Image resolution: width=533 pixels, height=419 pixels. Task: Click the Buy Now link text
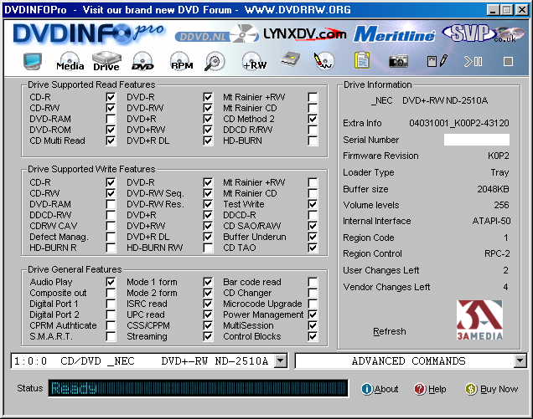[499, 389]
